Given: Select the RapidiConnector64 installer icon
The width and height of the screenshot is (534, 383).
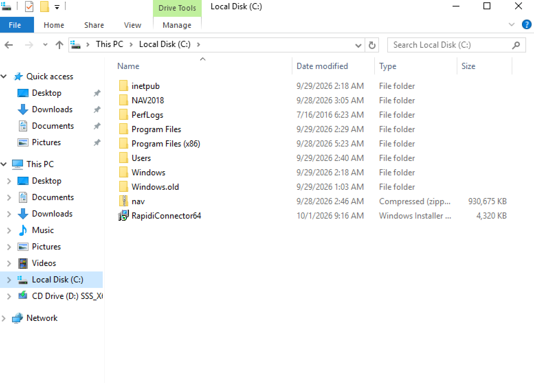Looking at the screenshot, I should 123,216.
